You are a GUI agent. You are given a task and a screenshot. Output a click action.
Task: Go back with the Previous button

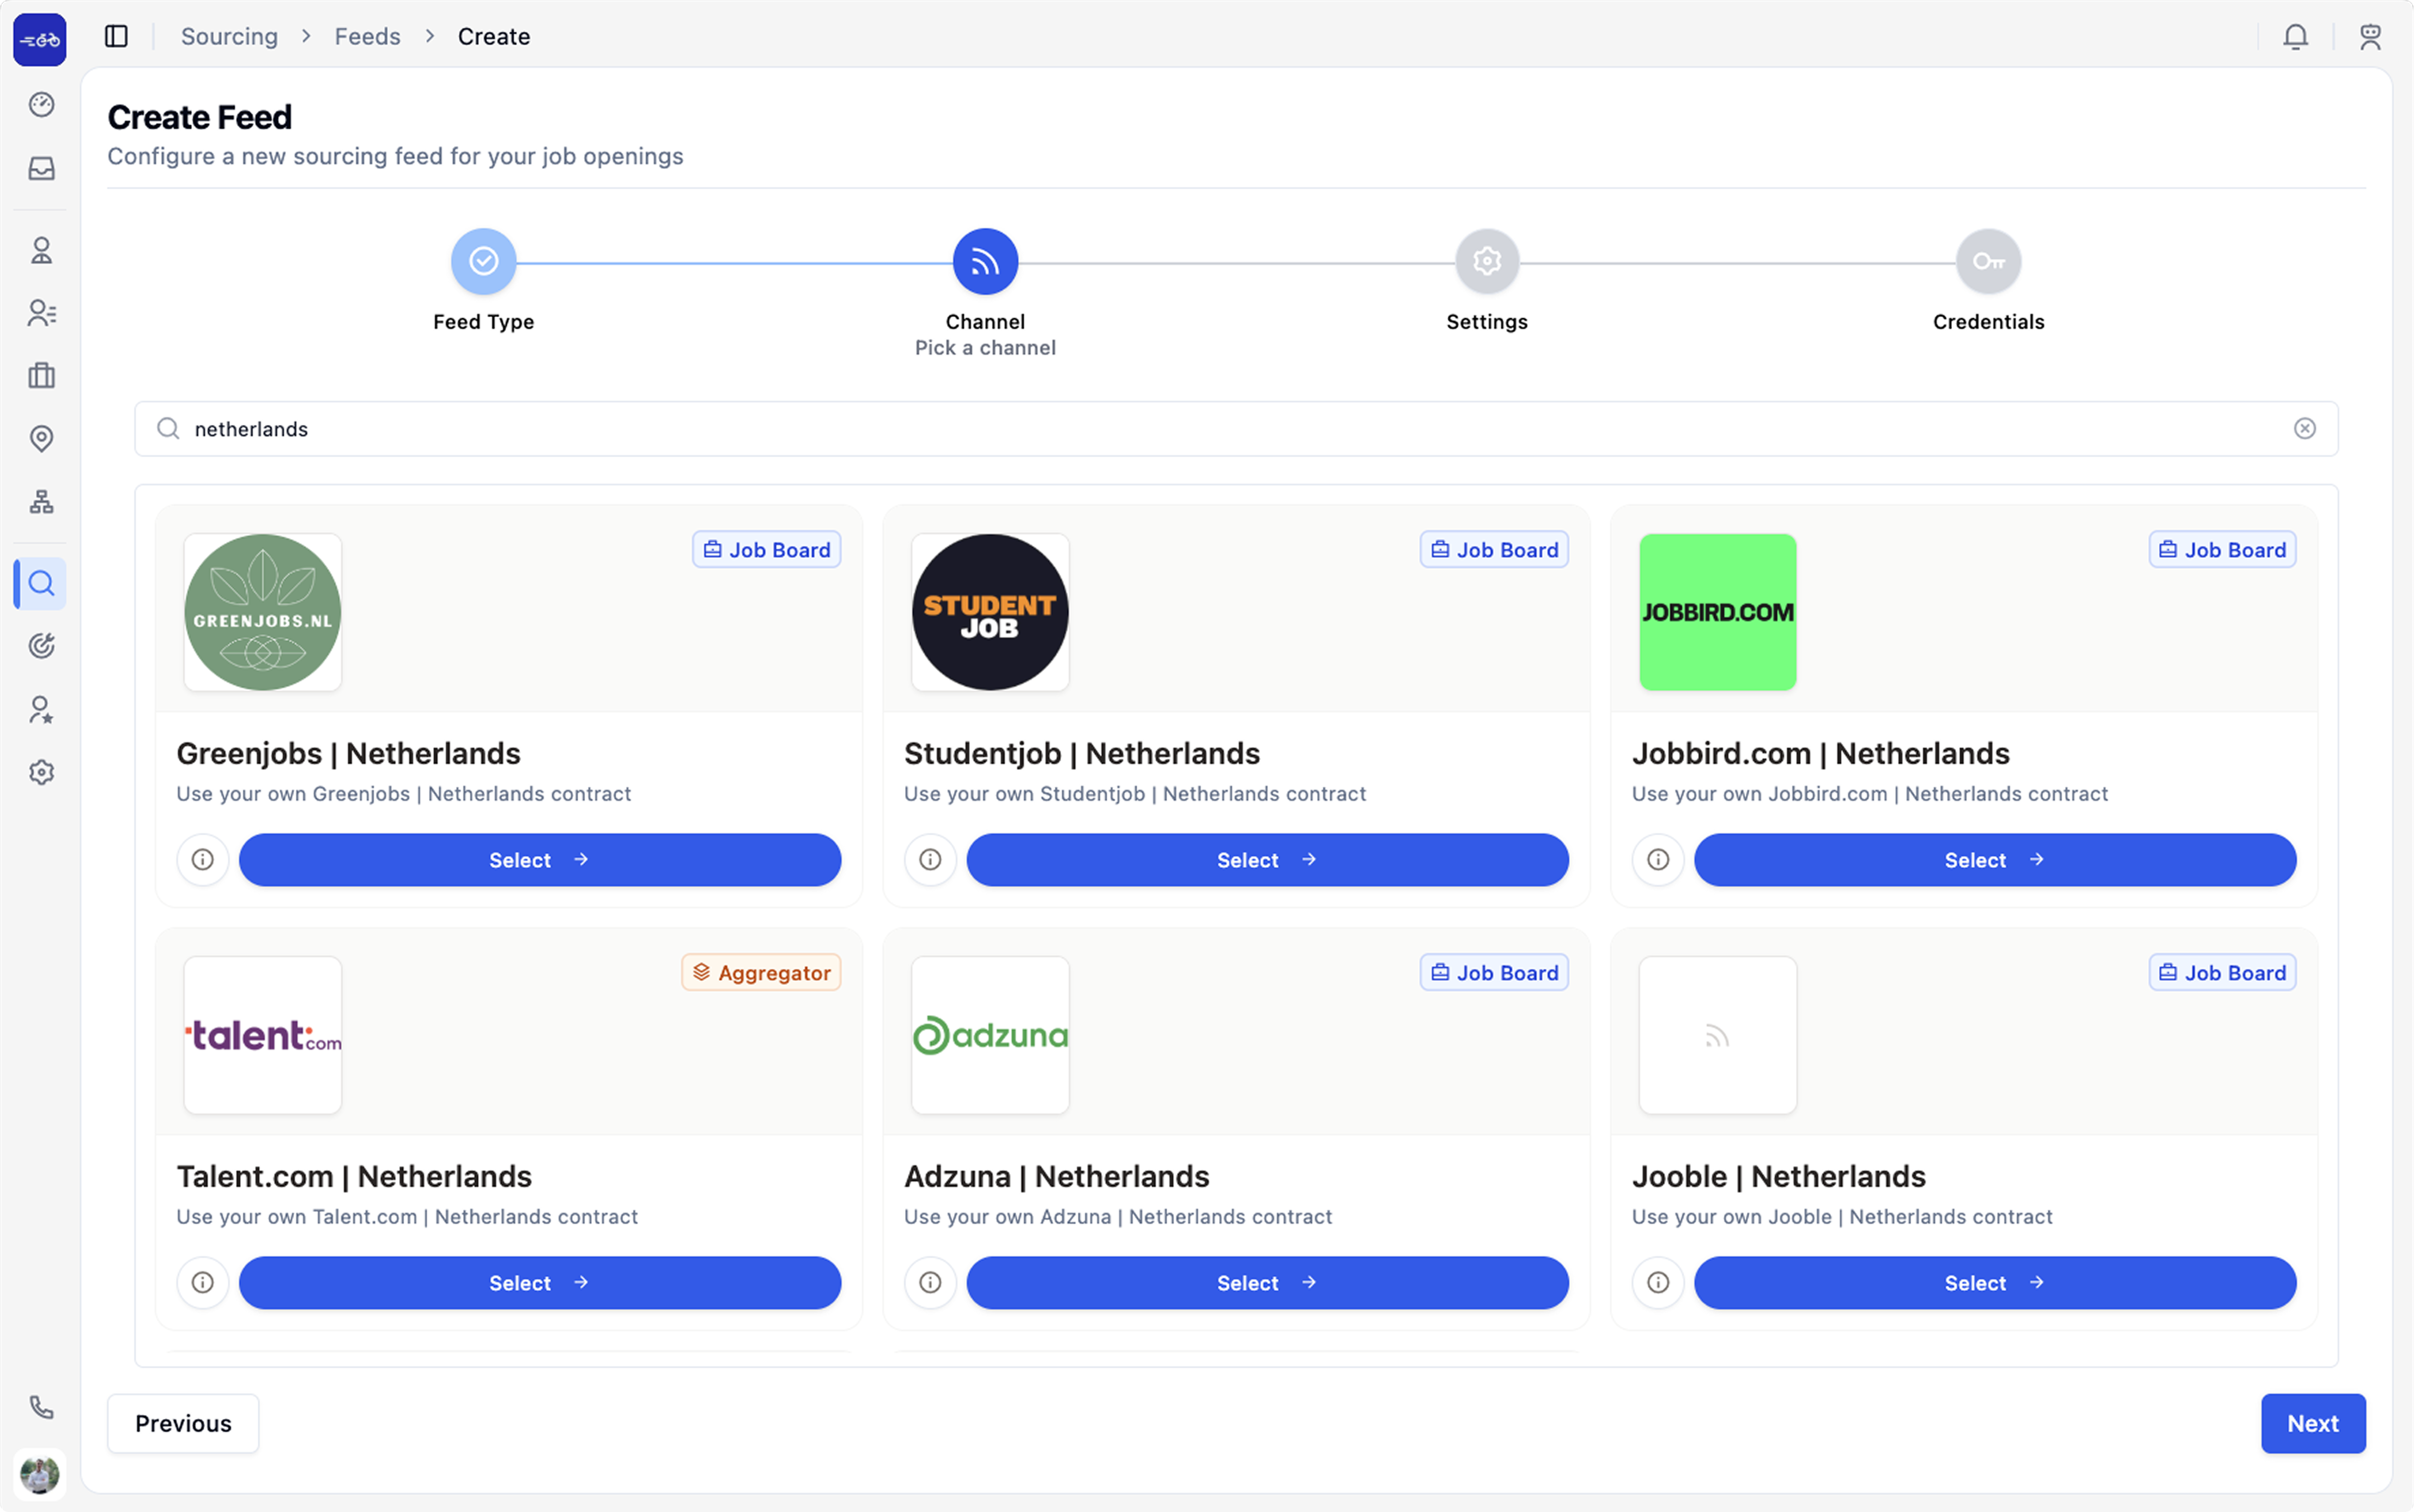click(183, 1423)
